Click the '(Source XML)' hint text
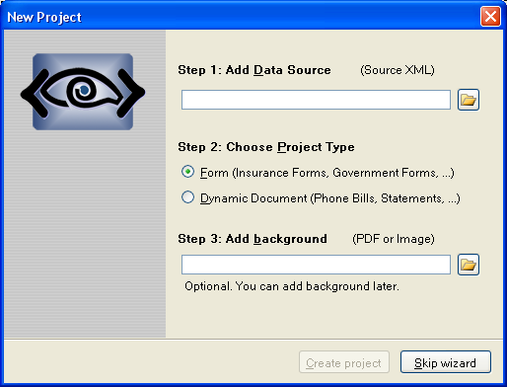This screenshot has width=507, height=387. click(x=398, y=70)
